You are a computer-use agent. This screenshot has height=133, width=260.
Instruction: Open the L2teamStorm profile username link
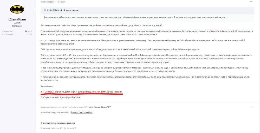17,20
